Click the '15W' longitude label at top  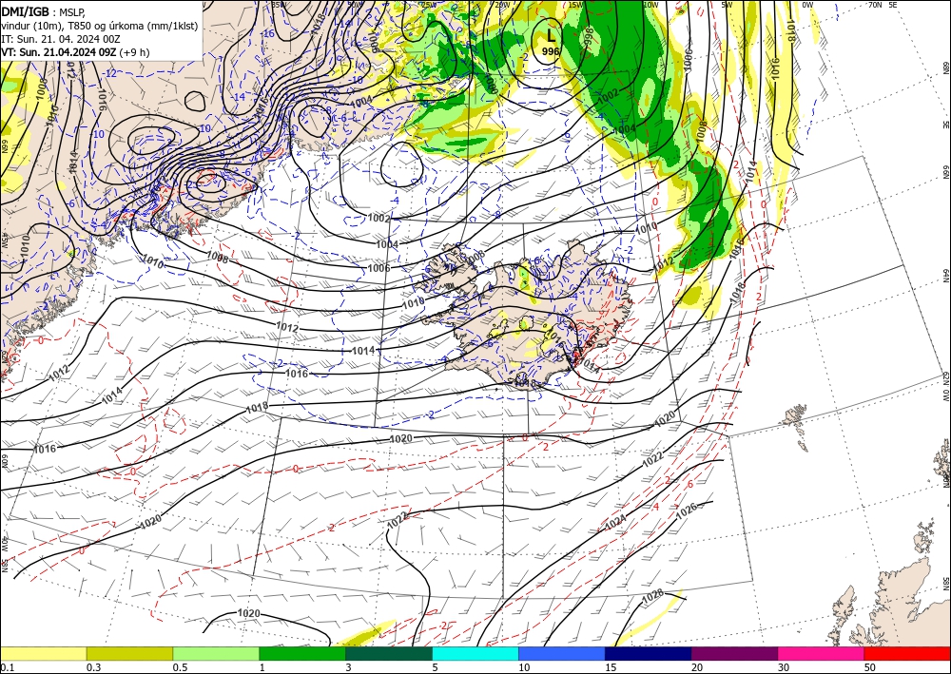(x=575, y=5)
